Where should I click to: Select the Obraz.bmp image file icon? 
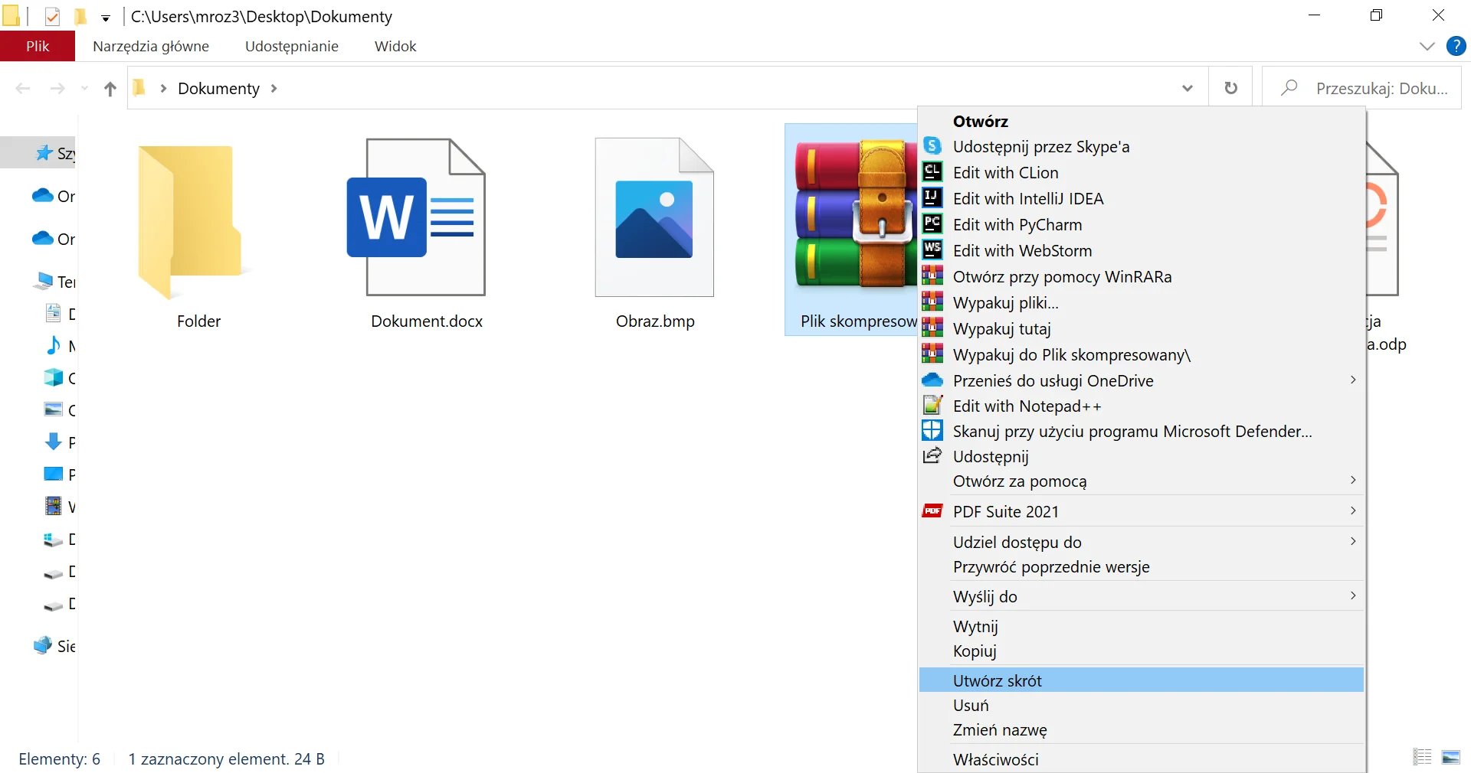coord(654,217)
